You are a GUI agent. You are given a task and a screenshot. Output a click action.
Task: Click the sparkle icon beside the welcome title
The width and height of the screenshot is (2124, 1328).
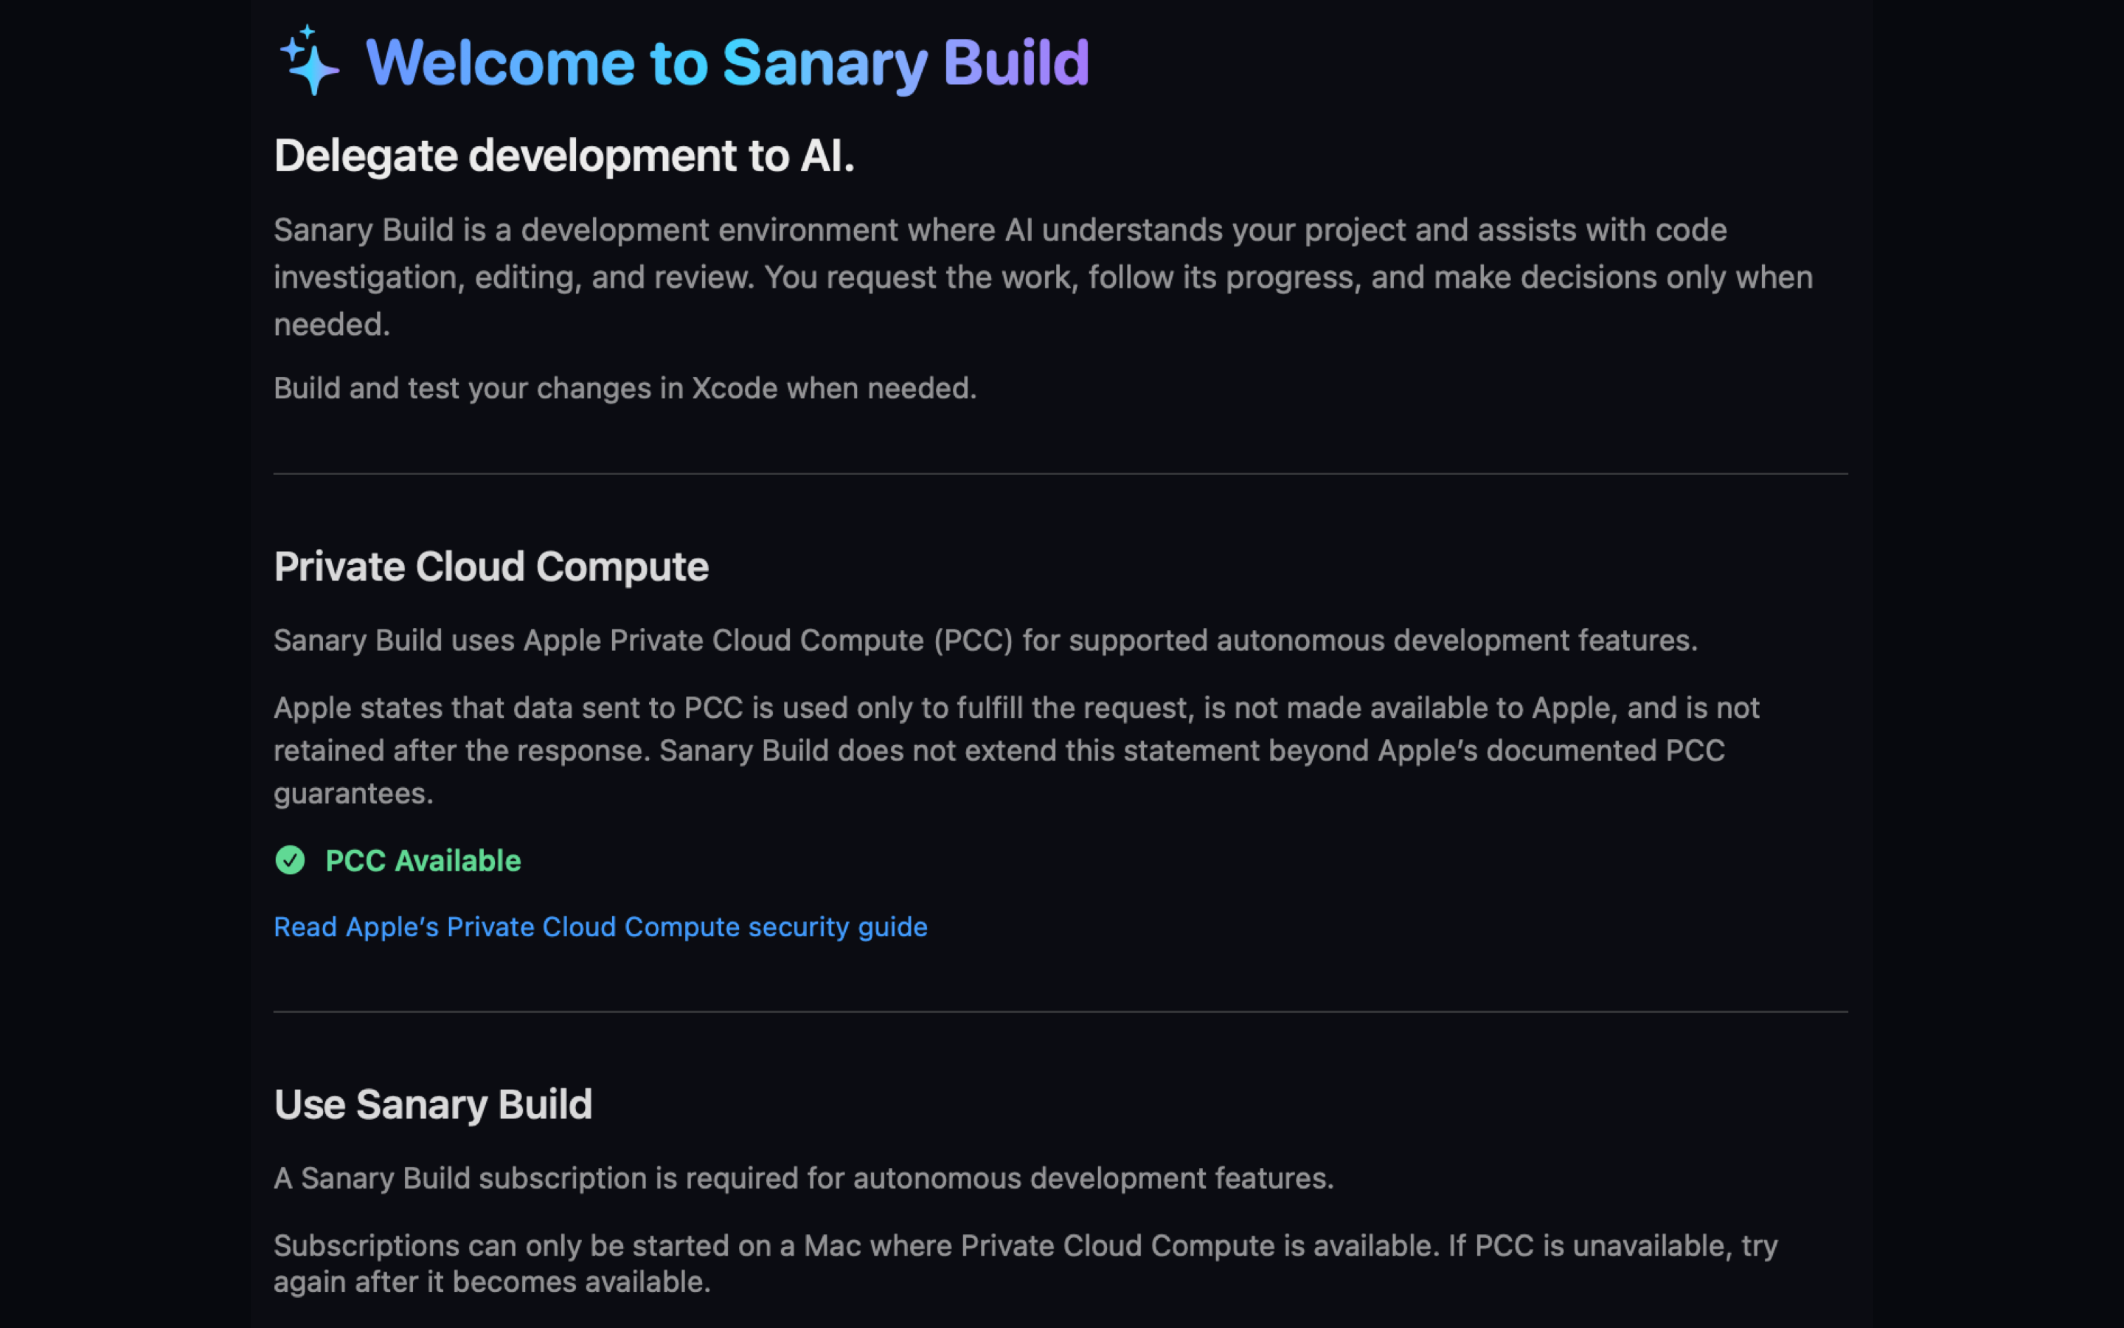(309, 60)
